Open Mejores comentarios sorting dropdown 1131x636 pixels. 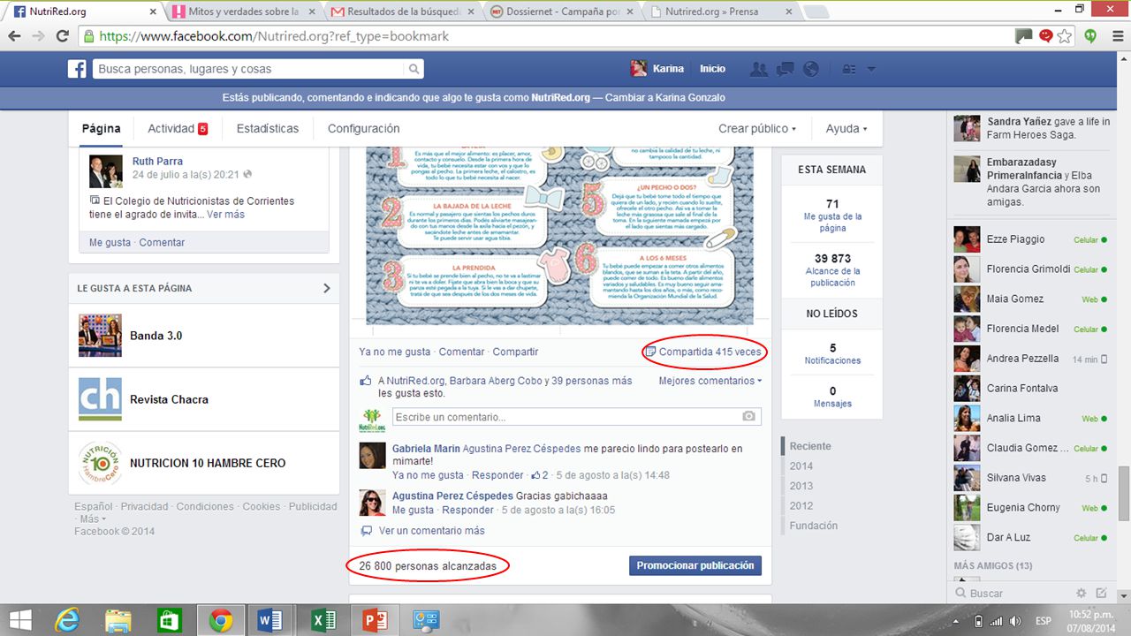pyautogui.click(x=710, y=381)
